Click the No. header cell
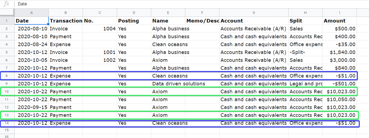 click(x=100, y=21)
